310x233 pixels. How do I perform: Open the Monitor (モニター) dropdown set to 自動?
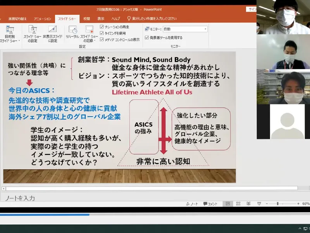click(x=185, y=29)
